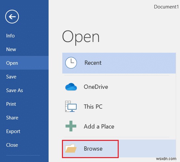Open the Share page

click(x=24, y=117)
